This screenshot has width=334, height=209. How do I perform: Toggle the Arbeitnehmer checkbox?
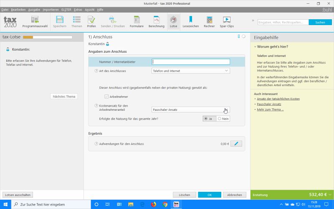tap(106, 97)
